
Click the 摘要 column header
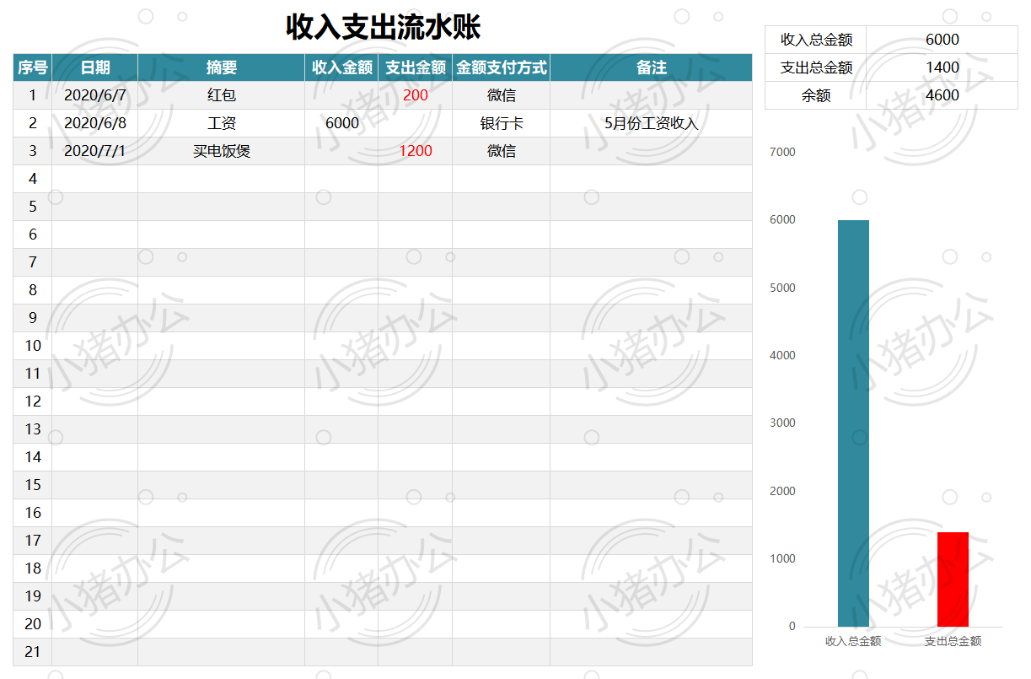(222, 67)
